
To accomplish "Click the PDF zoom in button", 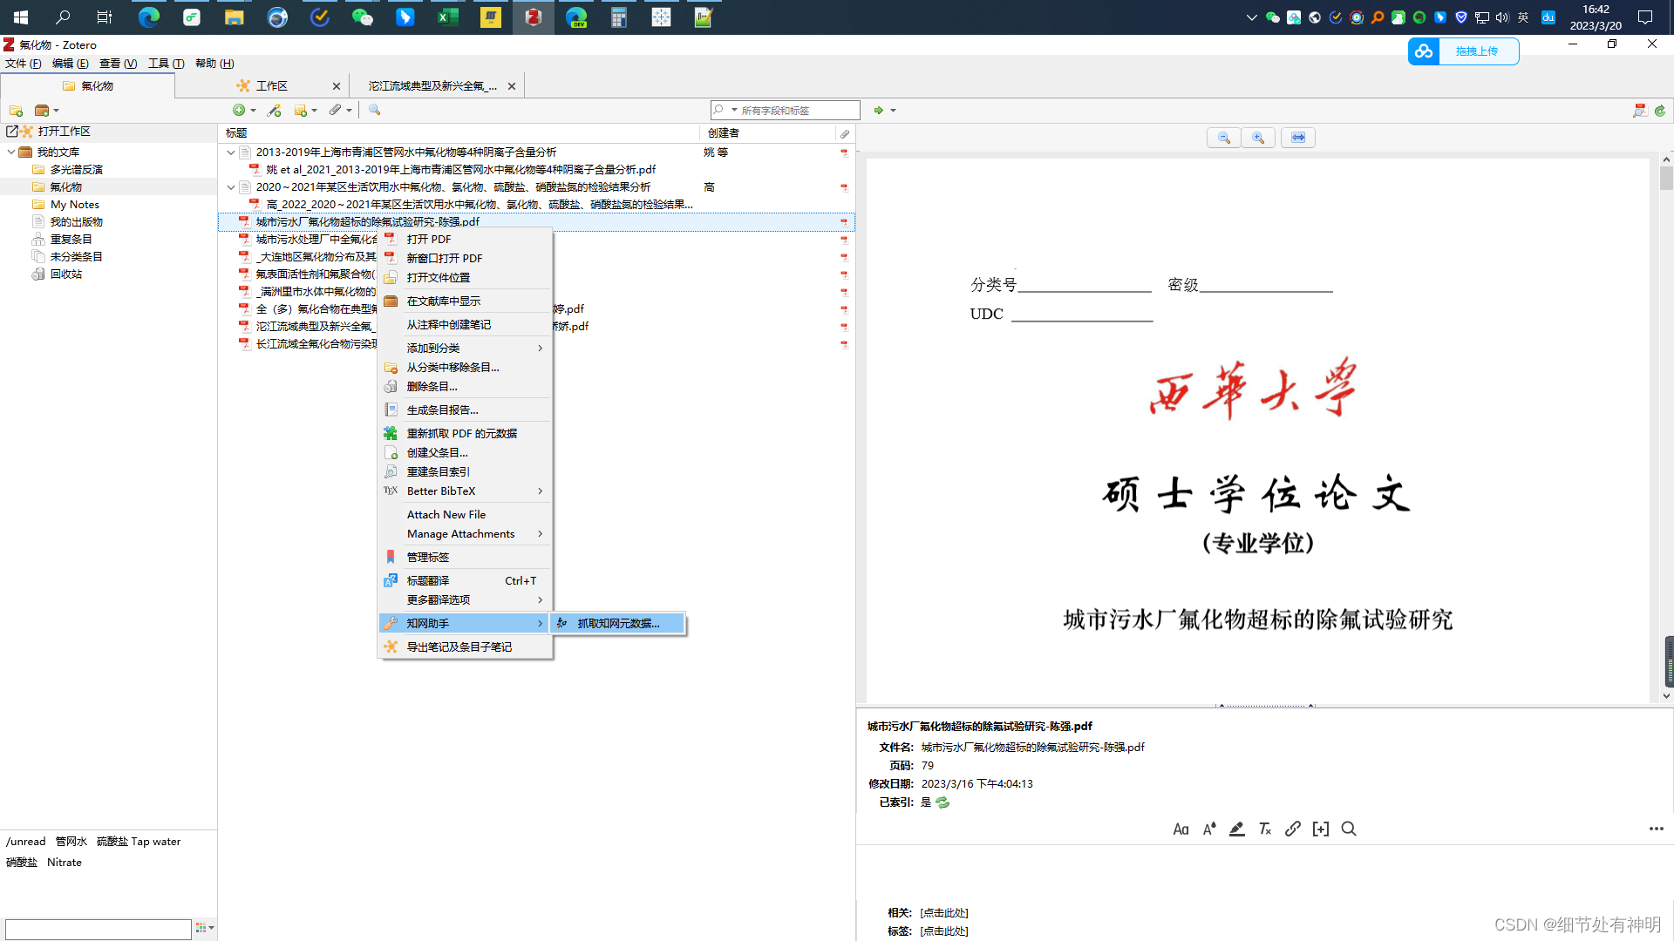I will click(x=1258, y=138).
